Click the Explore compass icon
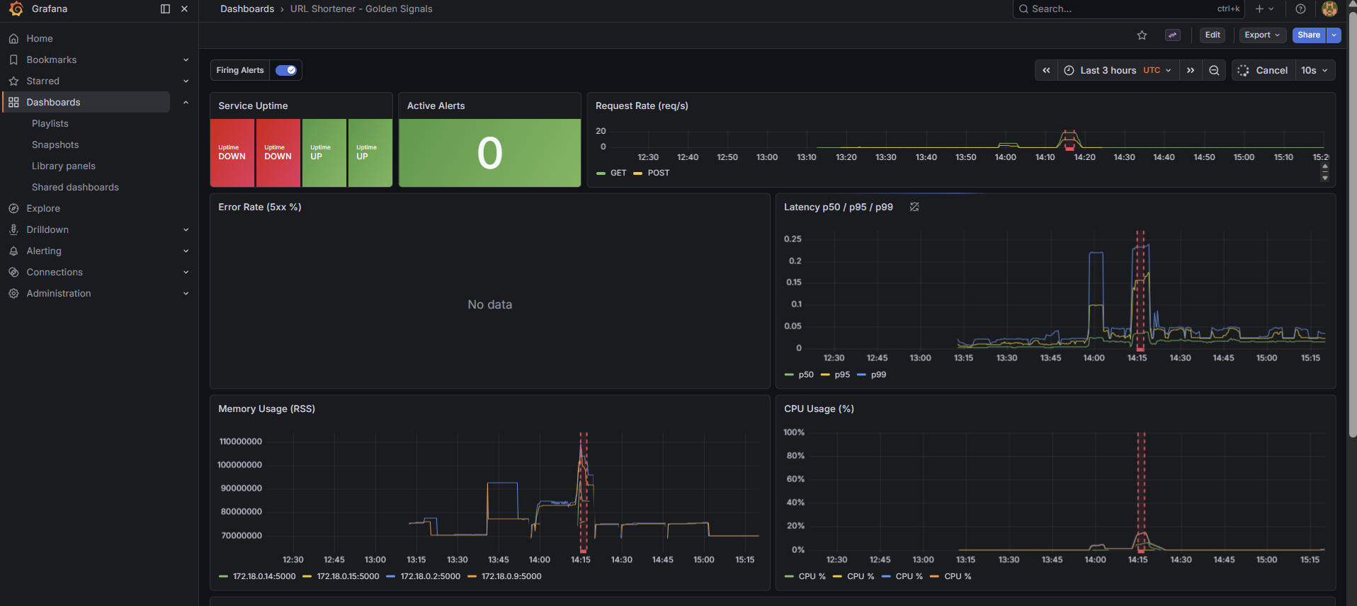This screenshot has width=1357, height=606. (x=13, y=208)
